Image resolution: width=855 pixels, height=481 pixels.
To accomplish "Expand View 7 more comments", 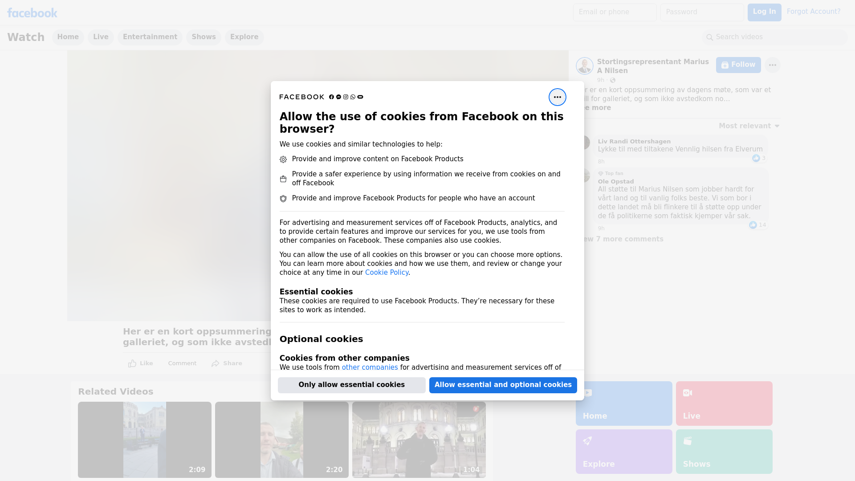I will click(623, 239).
